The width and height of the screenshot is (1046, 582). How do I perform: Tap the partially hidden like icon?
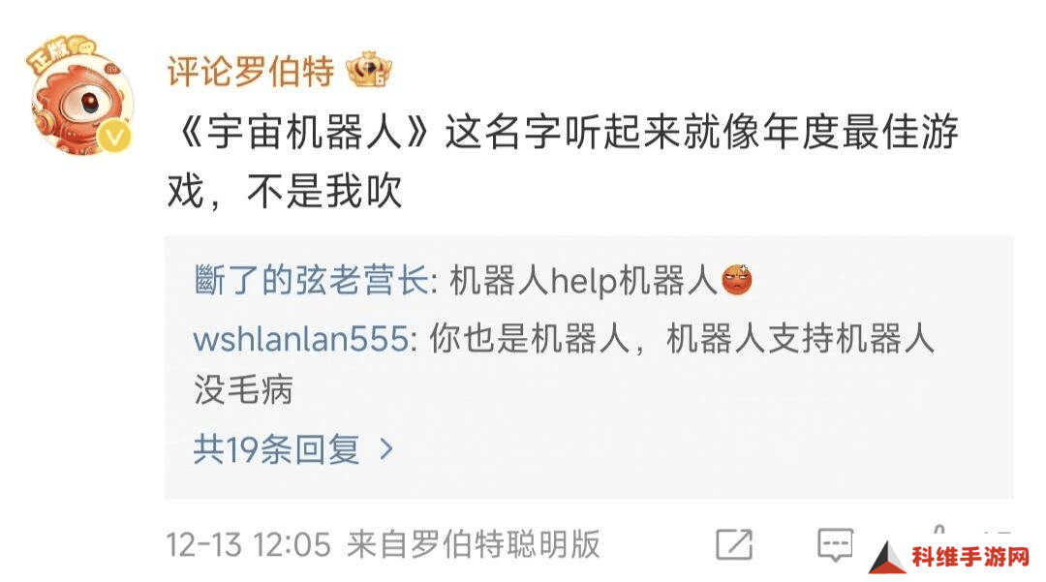[x=939, y=532]
